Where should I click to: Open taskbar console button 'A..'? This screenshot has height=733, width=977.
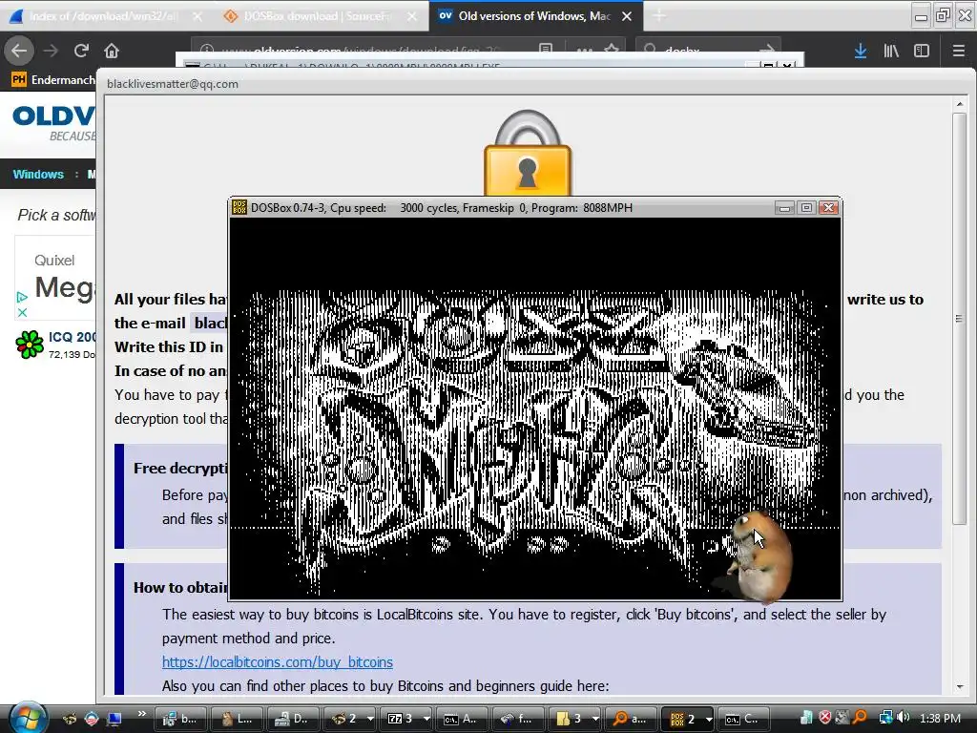(462, 719)
